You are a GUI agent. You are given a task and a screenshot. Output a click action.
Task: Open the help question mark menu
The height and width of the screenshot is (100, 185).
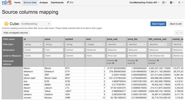[164, 2]
